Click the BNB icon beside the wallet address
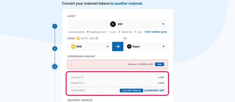Screen dimensions: 235x102 point(78,38)
